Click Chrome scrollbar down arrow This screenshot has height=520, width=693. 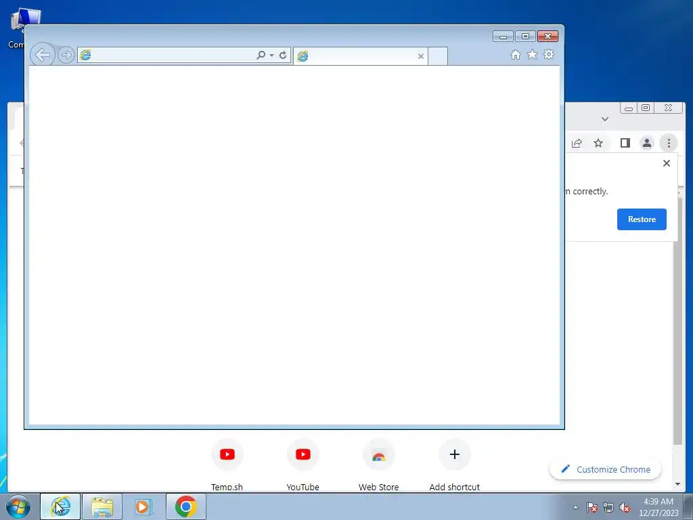pos(677,484)
